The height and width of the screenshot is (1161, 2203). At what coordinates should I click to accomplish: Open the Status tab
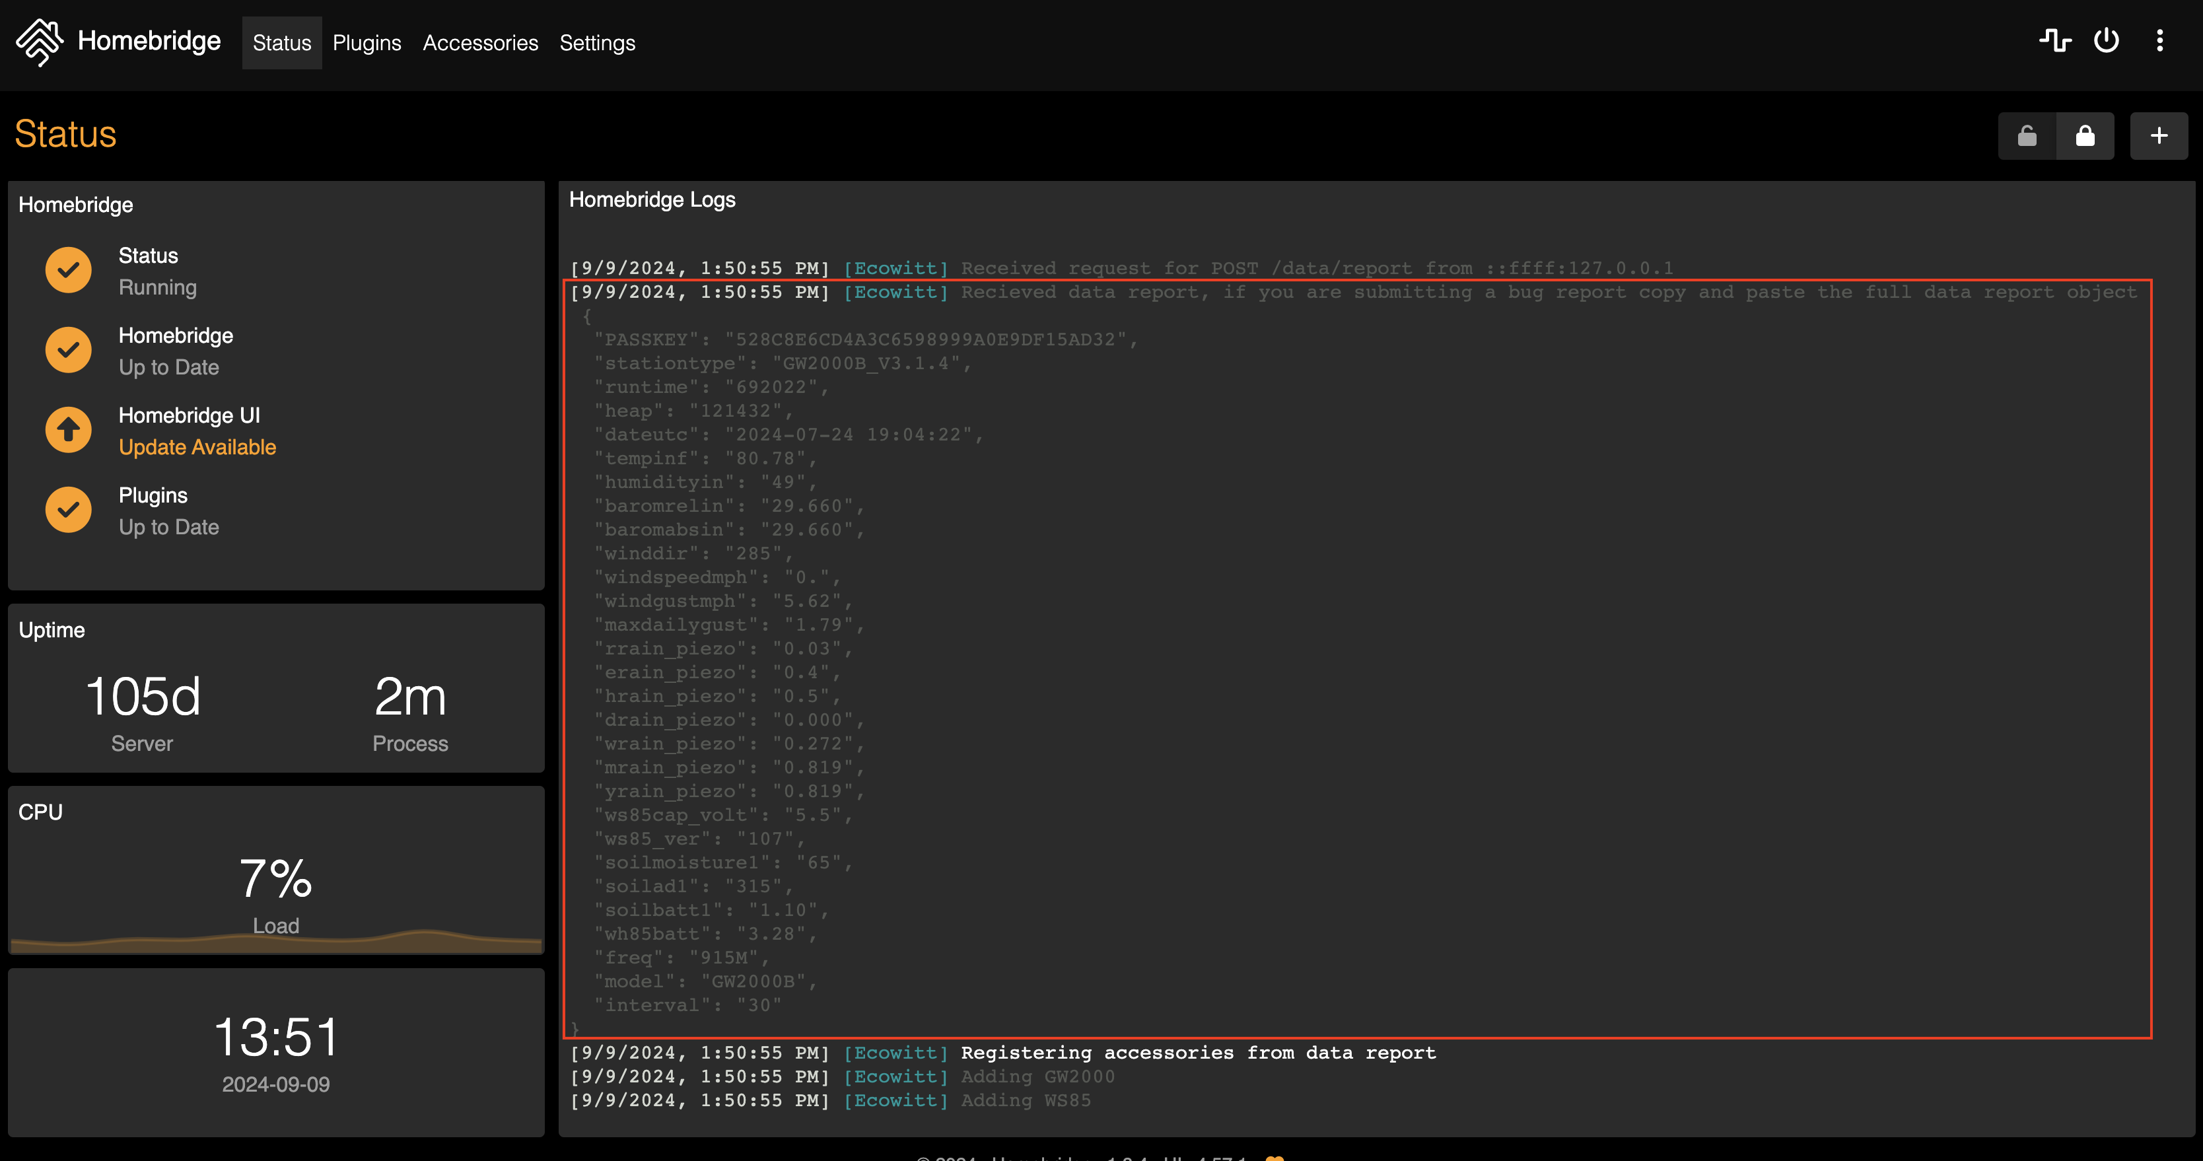281,43
